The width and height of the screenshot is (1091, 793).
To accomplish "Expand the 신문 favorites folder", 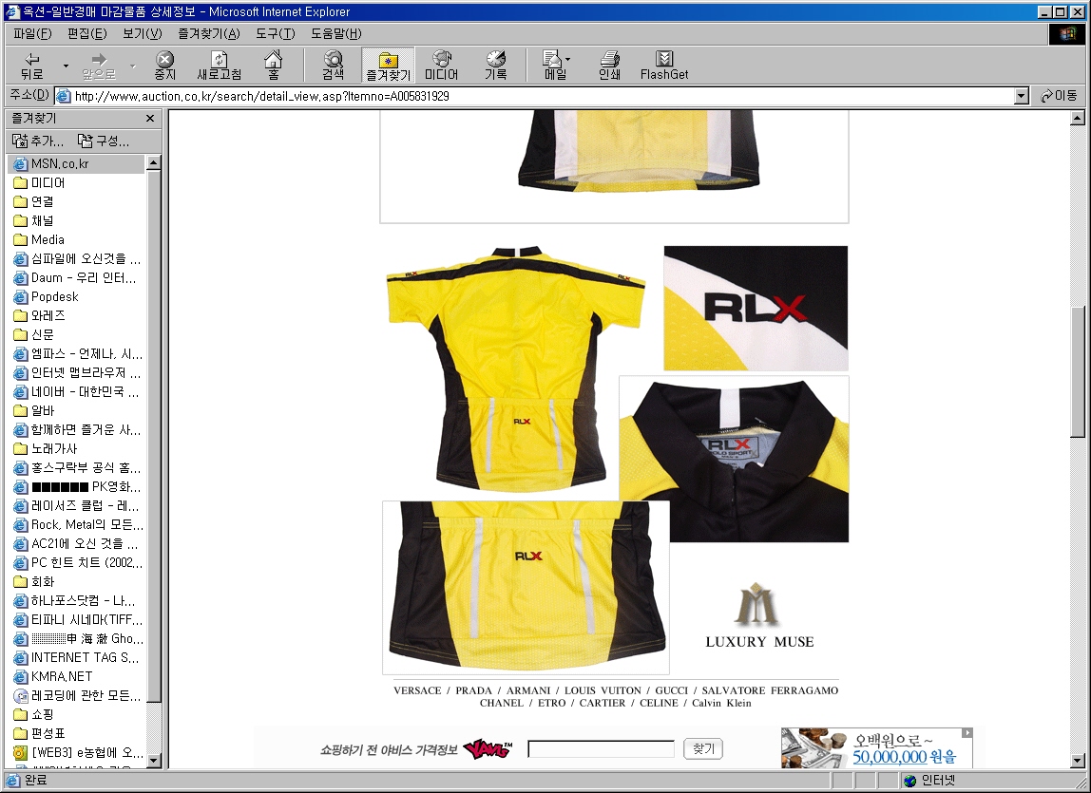I will 34,334.
